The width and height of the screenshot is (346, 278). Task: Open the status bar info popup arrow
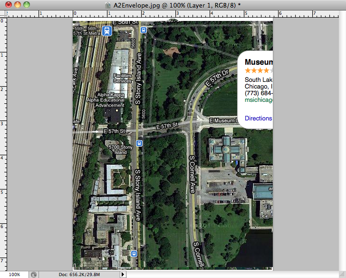[123, 275]
